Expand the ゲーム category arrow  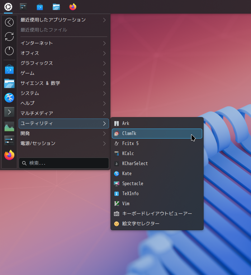104,73
